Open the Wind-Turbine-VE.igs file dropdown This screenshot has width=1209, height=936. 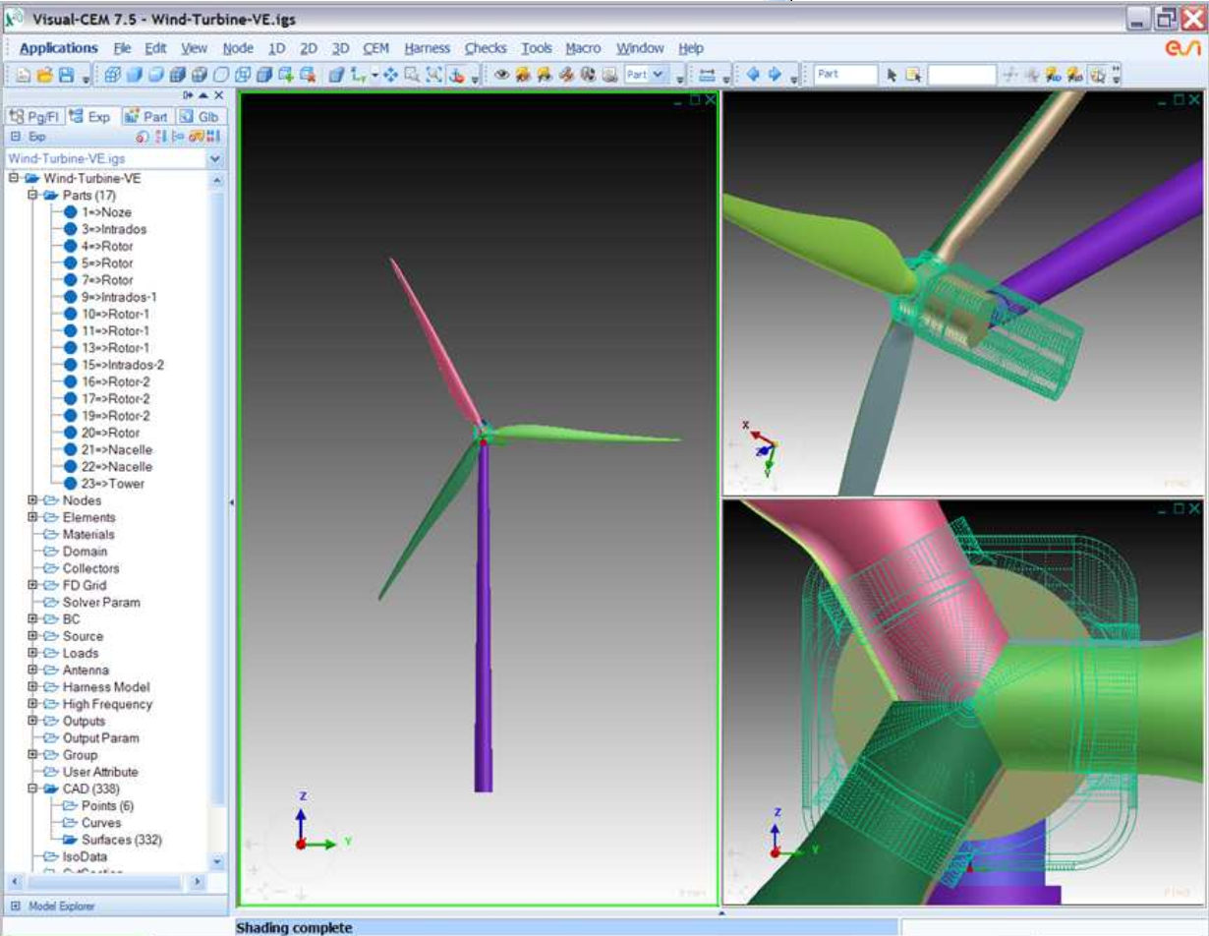(215, 158)
